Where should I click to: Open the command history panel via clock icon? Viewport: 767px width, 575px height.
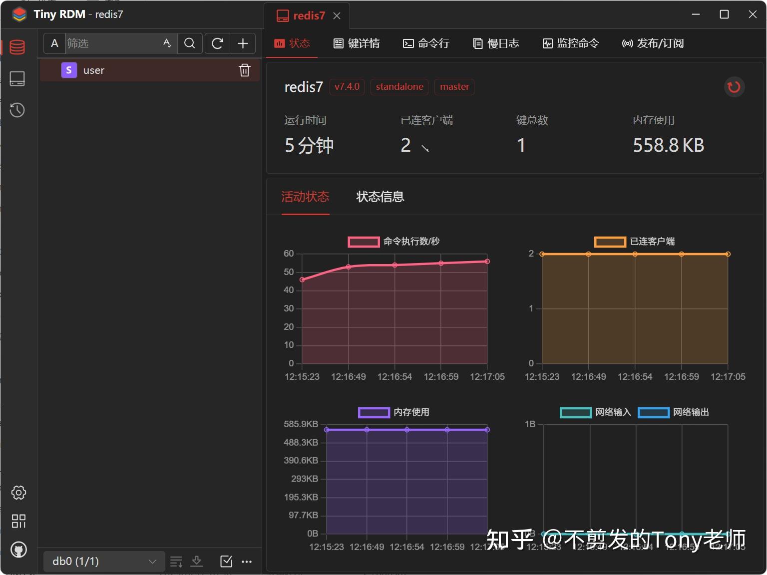pyautogui.click(x=17, y=110)
